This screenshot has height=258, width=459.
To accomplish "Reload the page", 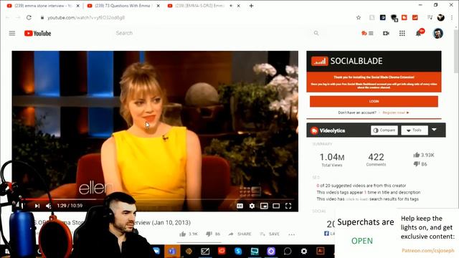I will point(29,17).
